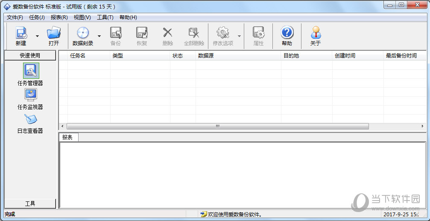
Task: Click the 备份 (Backup) toolbar icon
Action: click(x=116, y=33)
